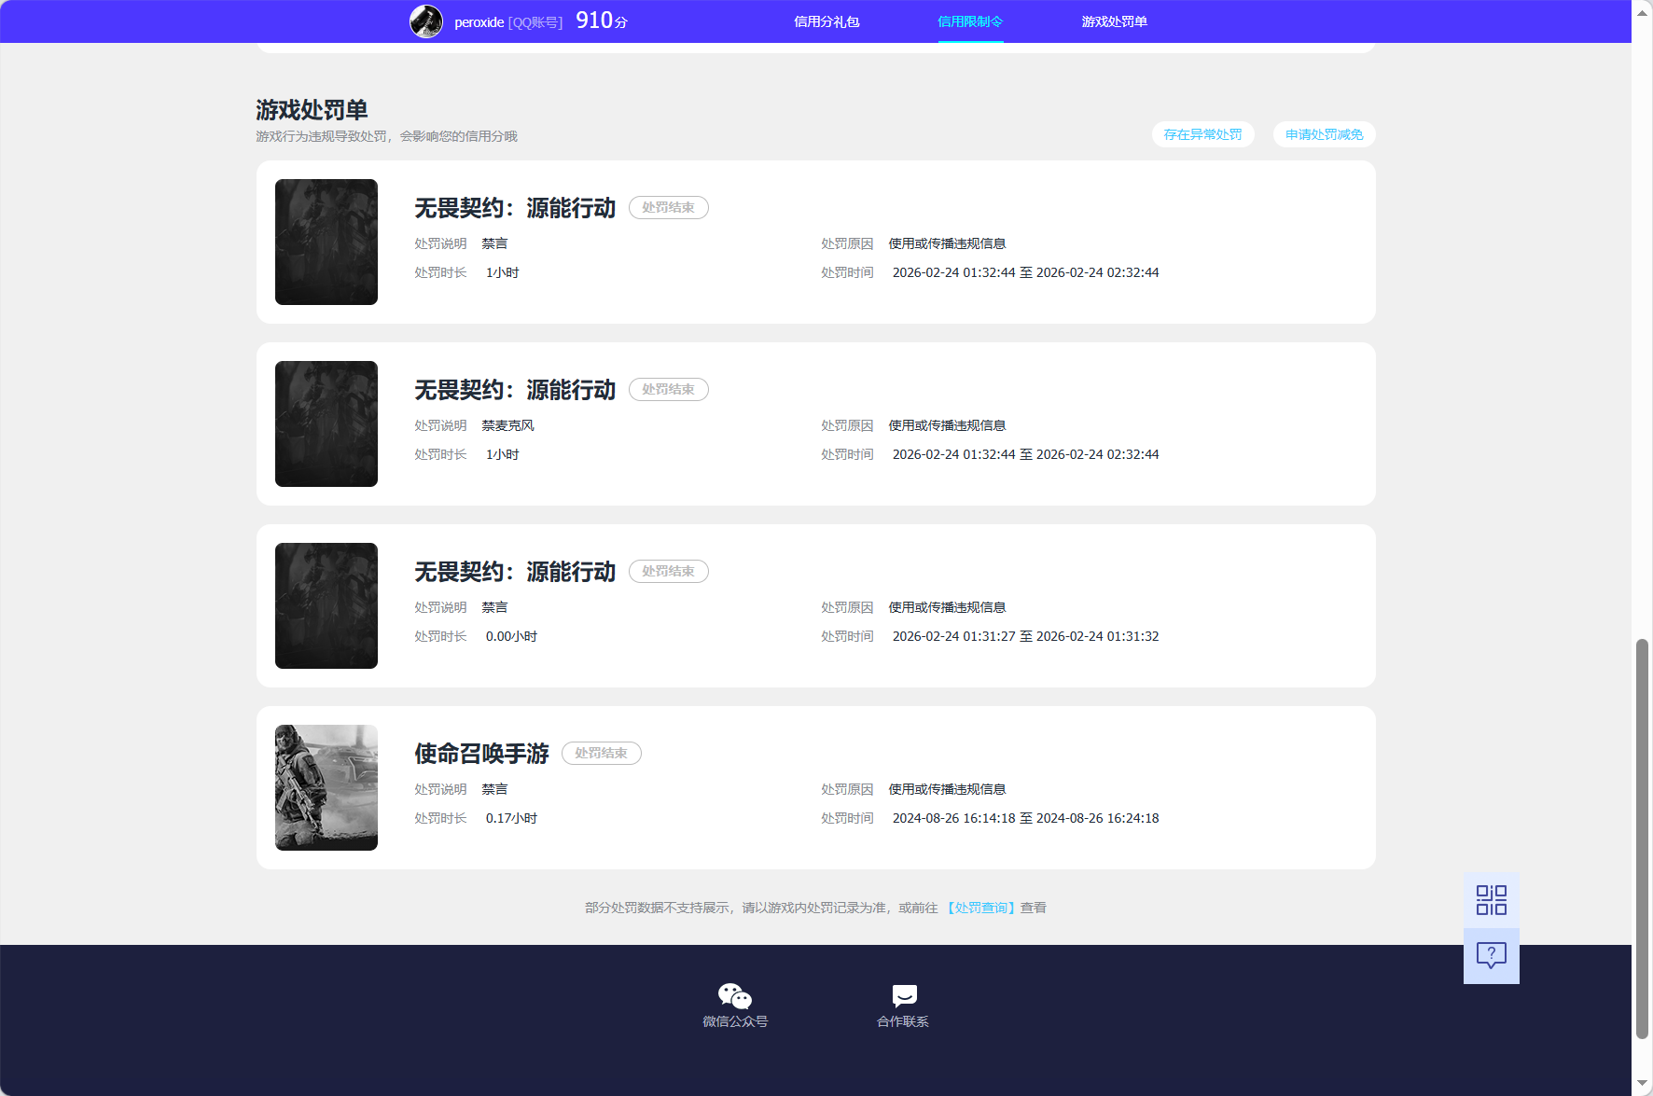Click the 合作联系 footer label
The width and height of the screenshot is (1653, 1096).
point(903,1021)
